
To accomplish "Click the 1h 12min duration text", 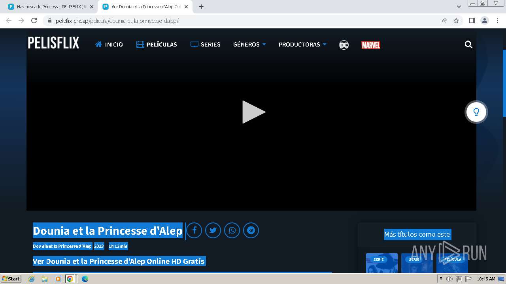I will click(x=118, y=246).
